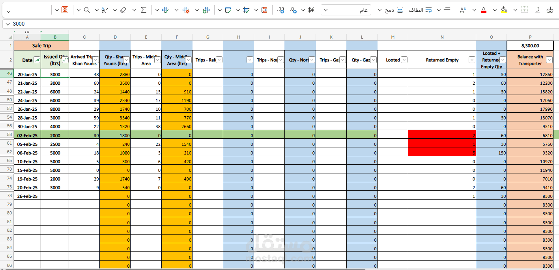Select row header 58
Viewport: 559px width, 270px height.
7,135
